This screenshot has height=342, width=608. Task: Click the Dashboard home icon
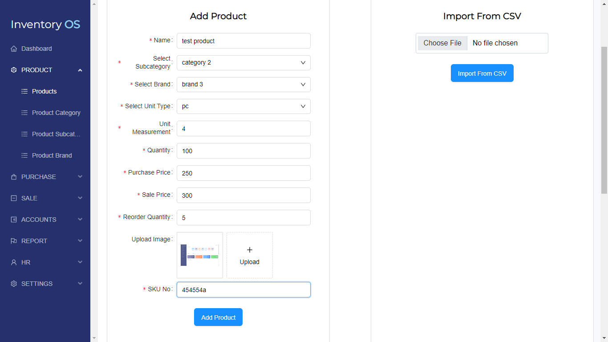tap(14, 49)
